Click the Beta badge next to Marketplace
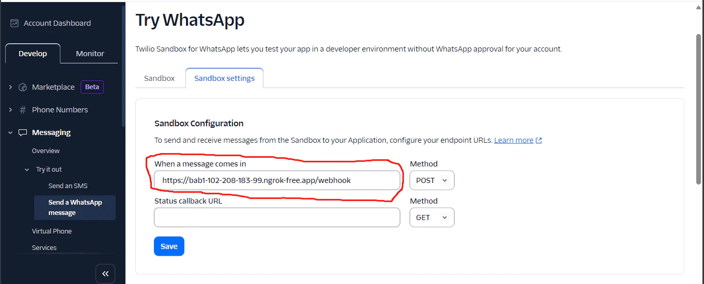Screen dimensions: 704x284 (92, 87)
